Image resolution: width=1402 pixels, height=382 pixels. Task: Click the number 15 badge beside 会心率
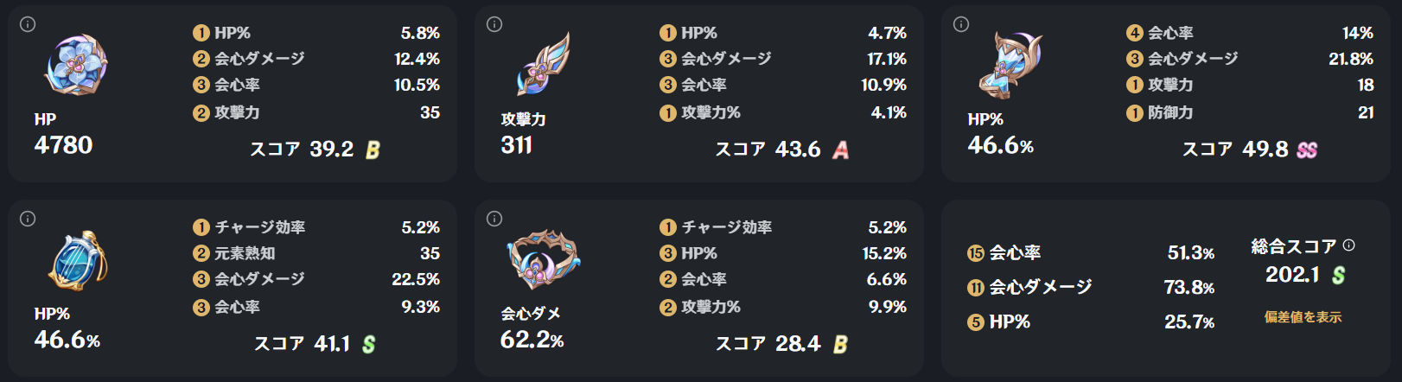tap(976, 253)
